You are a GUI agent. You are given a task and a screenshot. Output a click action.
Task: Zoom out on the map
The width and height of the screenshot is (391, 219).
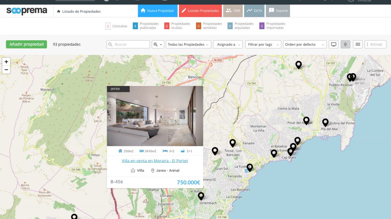6,70
